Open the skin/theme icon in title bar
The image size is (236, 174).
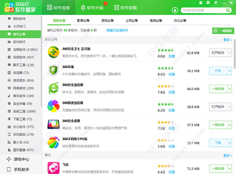208,3
